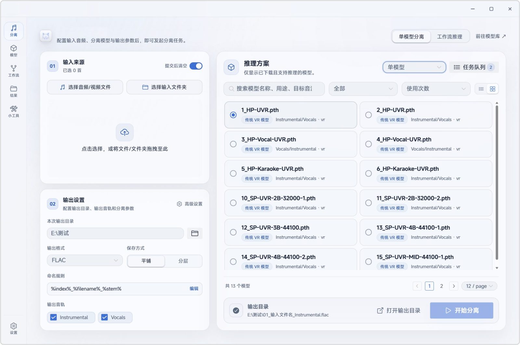This screenshot has width=520, height=345.
Task: Go to next page arrow in pagination
Action: click(x=454, y=286)
